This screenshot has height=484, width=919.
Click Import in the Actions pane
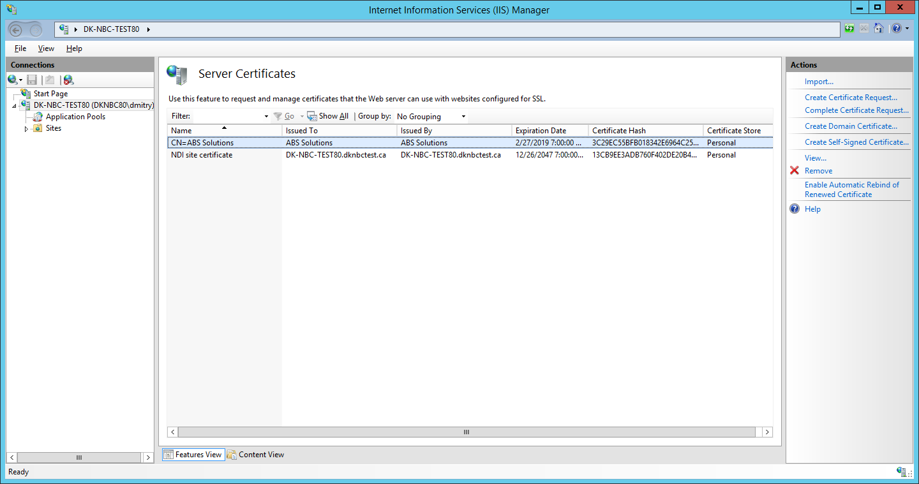point(819,82)
